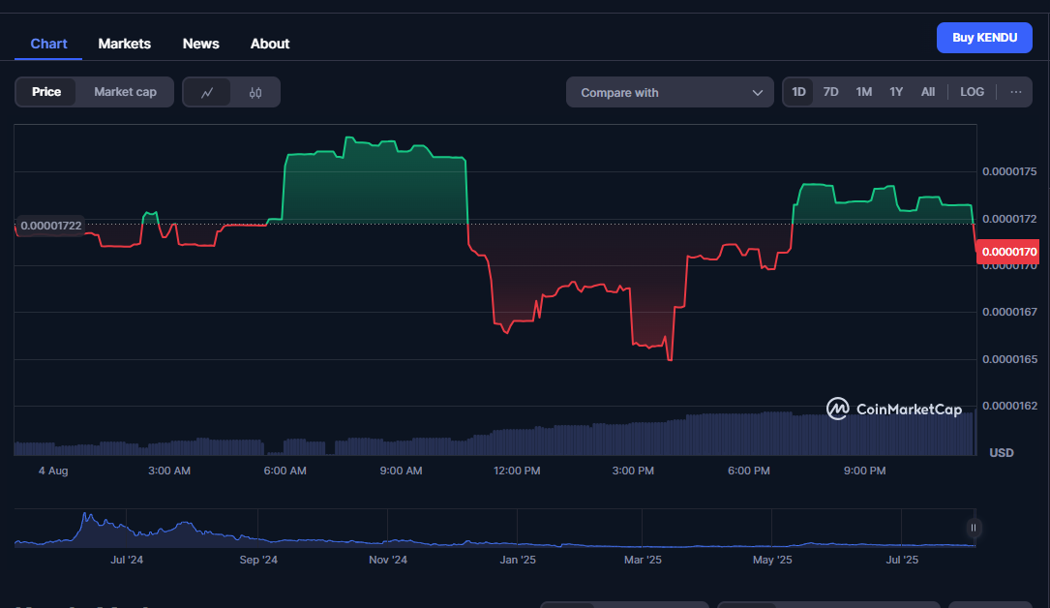Screen dimensions: 1050x608
Task: Click the Buy KENDU button
Action: tap(984, 38)
